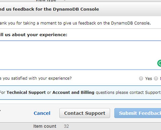Select the No radio button beside Yes
Image resolution: width=161 pixels, height=130 pixels.
point(156,78)
